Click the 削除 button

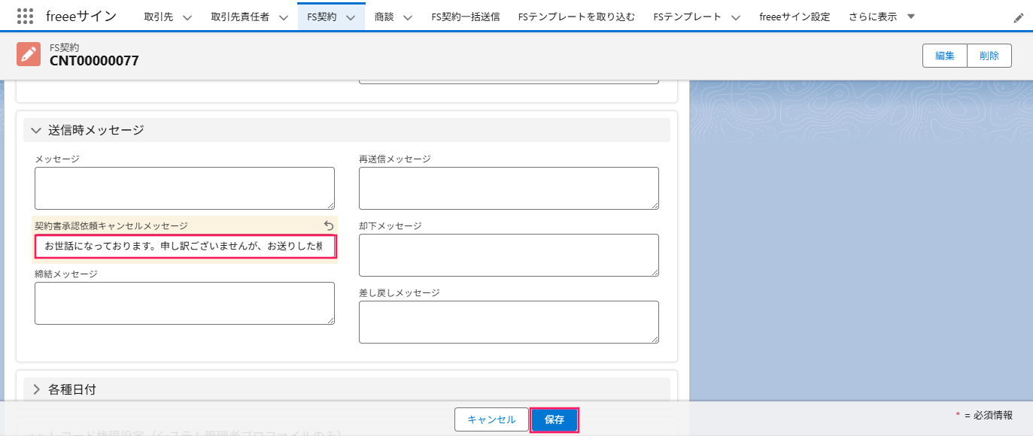tap(989, 56)
